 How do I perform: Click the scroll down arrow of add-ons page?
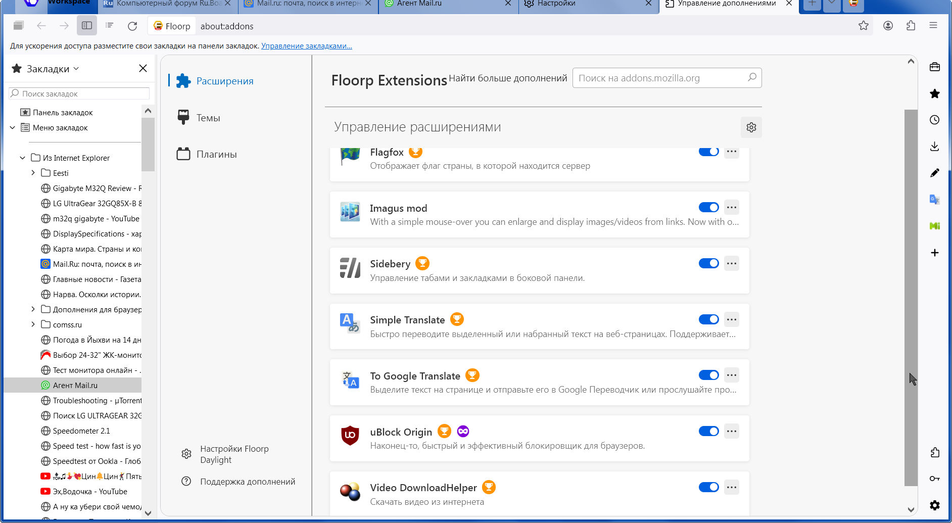[911, 510]
